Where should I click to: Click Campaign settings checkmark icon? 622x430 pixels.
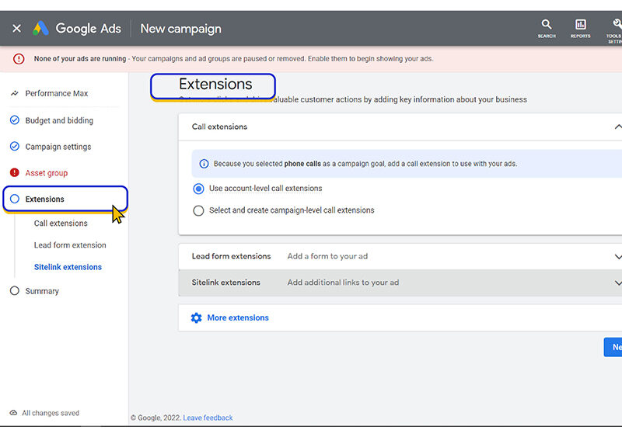coord(15,147)
